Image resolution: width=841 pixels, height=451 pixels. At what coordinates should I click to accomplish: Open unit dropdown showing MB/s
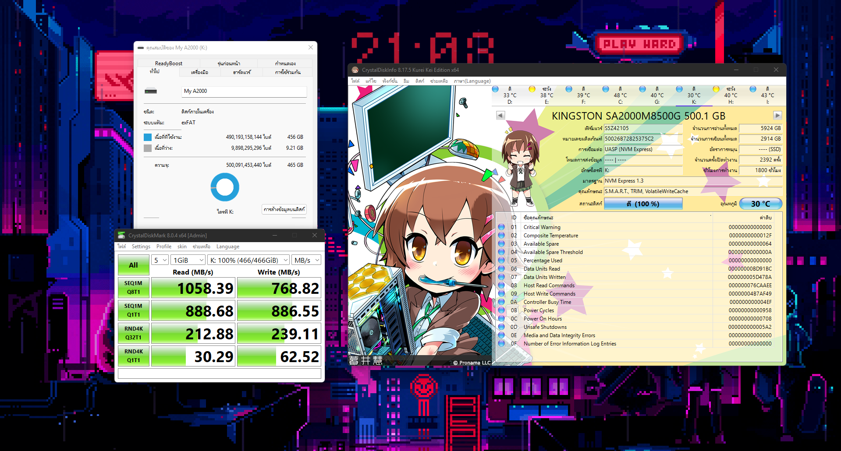[306, 260]
